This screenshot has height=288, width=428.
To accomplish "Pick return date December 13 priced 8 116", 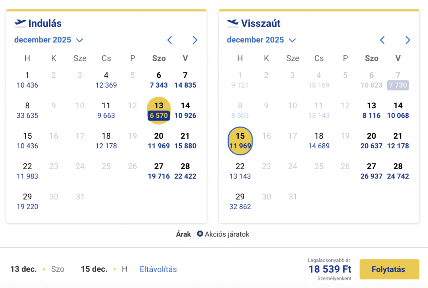I will [371, 110].
